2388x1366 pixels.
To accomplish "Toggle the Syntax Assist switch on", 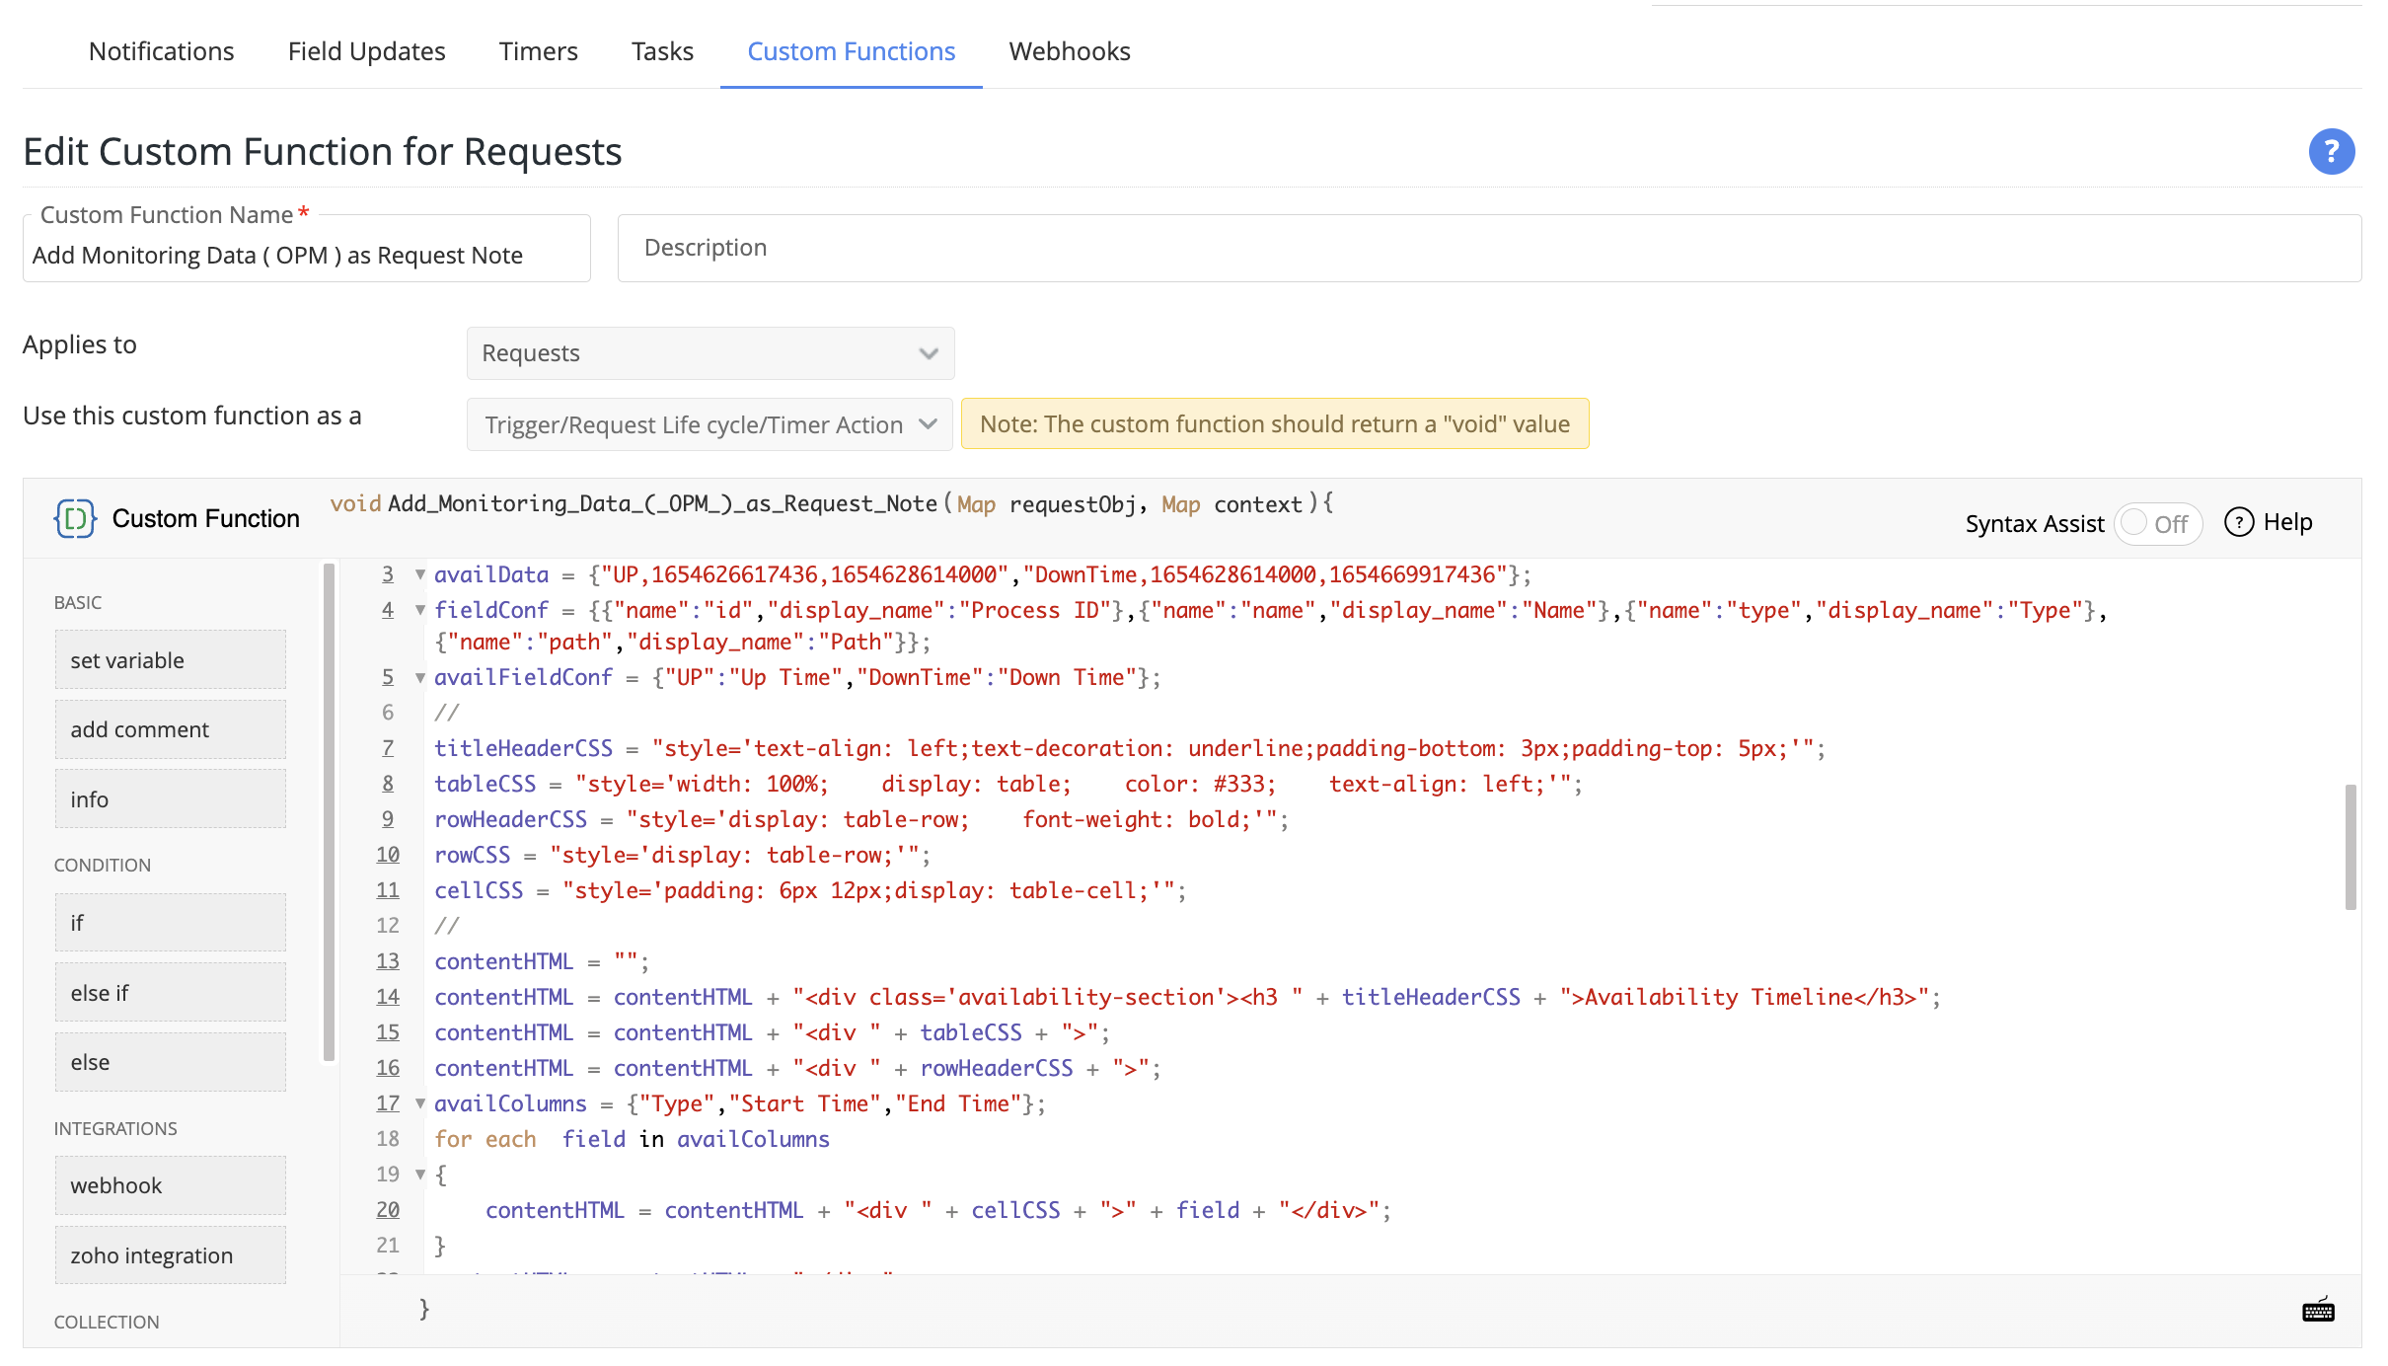I will (x=2159, y=523).
